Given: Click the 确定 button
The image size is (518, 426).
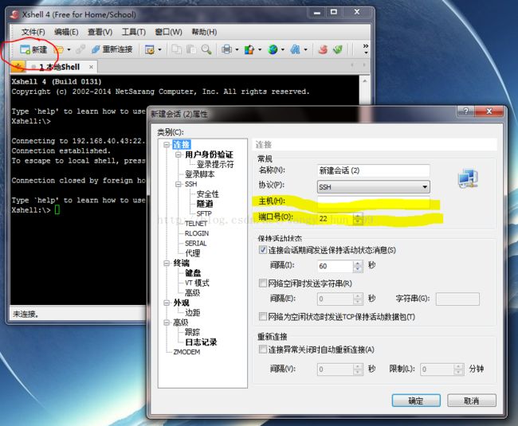Looking at the screenshot, I should point(416,401).
